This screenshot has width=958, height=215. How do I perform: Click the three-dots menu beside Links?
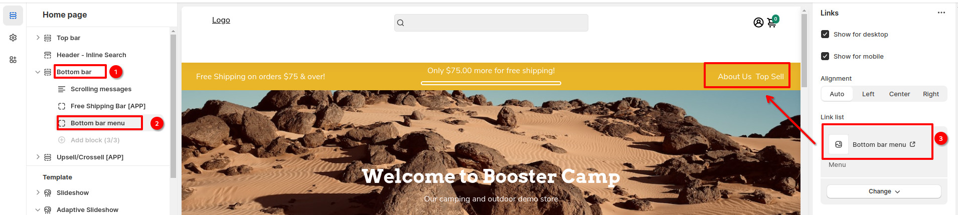(941, 13)
